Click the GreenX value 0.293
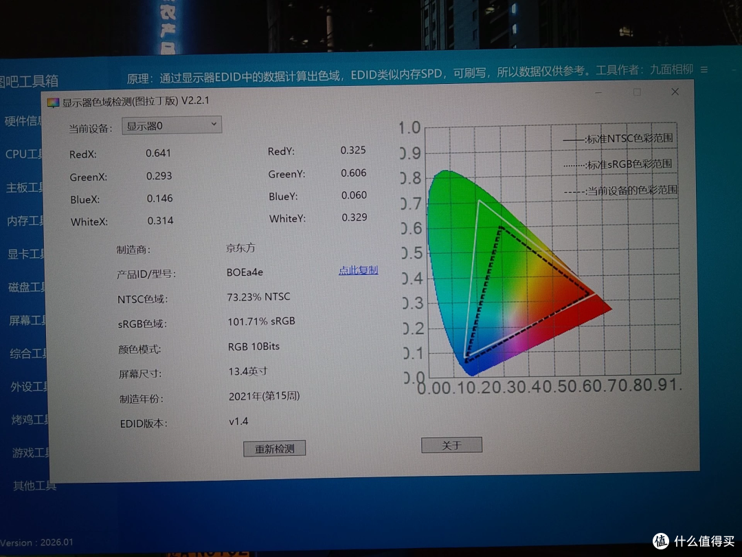 (159, 176)
